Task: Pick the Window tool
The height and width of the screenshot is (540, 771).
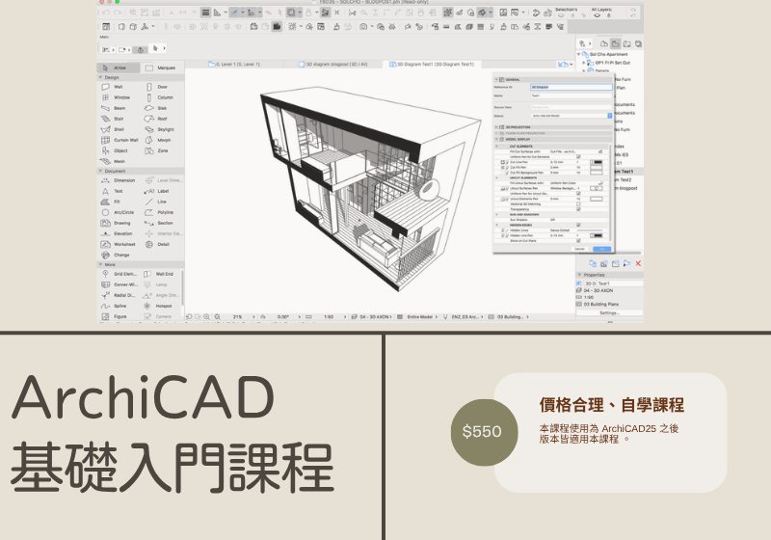Action: 116,97
